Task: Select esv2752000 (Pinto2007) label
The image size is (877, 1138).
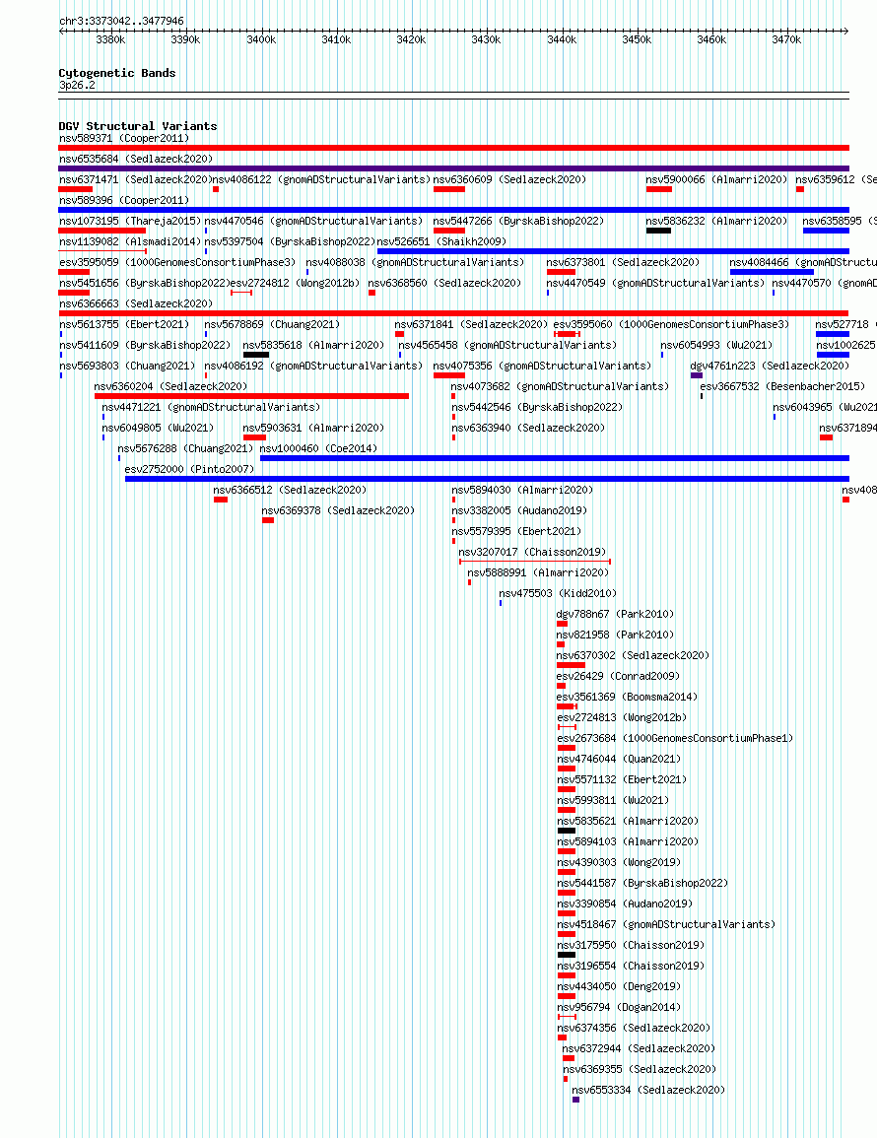Action: (189, 469)
